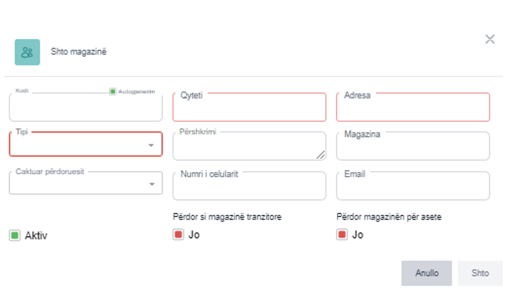
Task: Toggle the Aktiv checkbox
Action: pos(15,235)
